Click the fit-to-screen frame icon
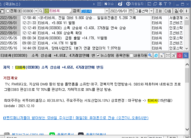 click(168, 56)
